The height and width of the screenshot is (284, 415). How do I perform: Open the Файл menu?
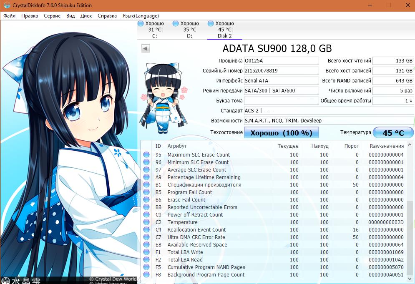click(9, 16)
